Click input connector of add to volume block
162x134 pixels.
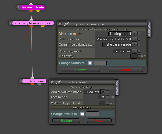32,78
